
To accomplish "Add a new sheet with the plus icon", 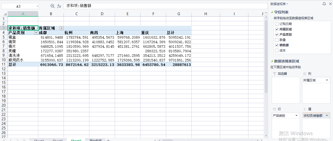I will 108,140.
